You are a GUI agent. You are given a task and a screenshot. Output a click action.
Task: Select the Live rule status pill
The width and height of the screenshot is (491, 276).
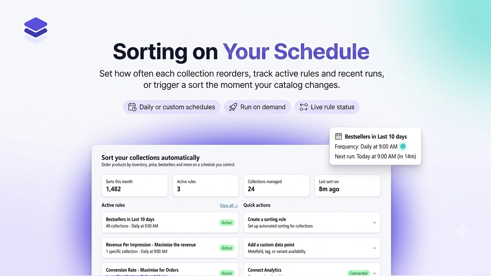click(x=327, y=107)
